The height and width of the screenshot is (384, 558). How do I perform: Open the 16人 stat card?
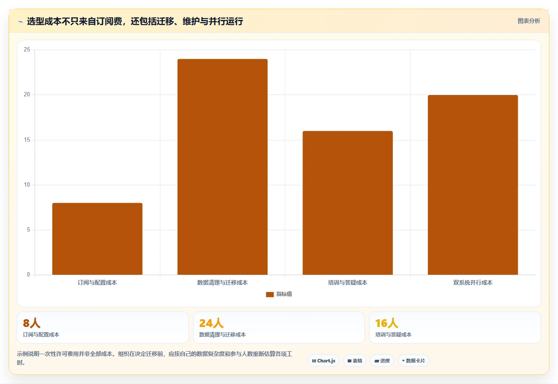tap(455, 327)
